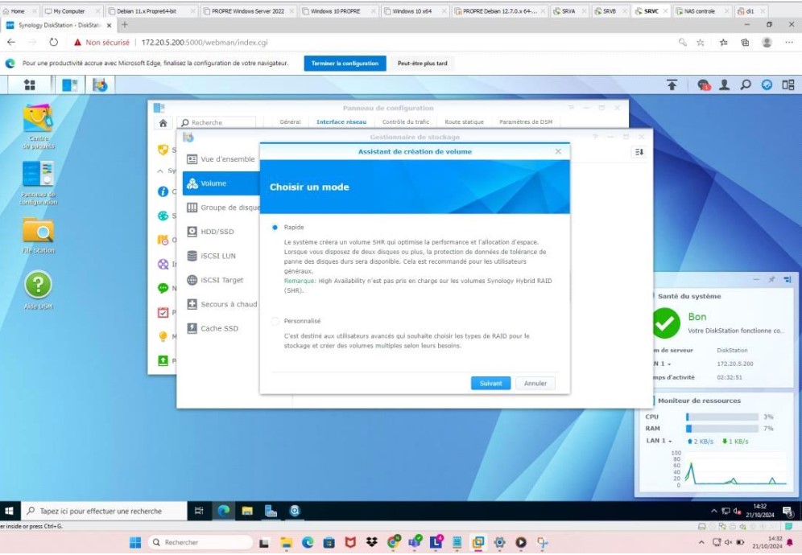
Task: Select Volume in Storage Manager sidebar
Action: [x=221, y=183]
